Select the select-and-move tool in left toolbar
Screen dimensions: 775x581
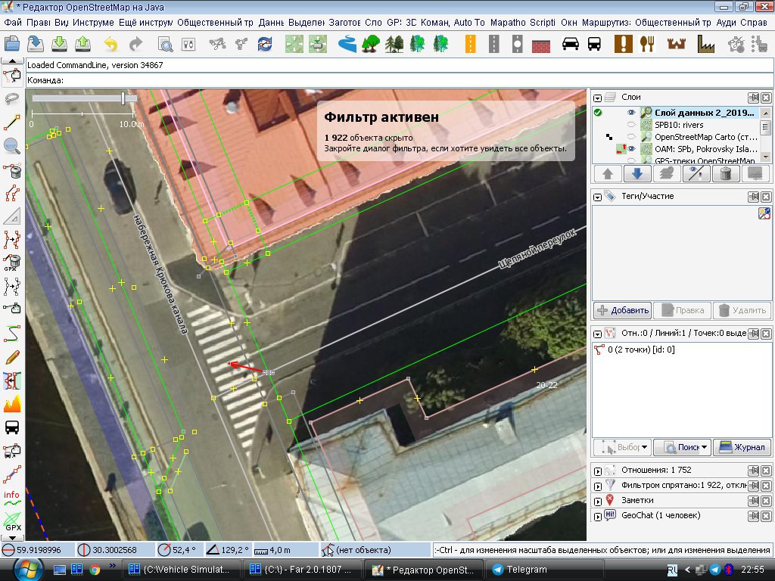[12, 76]
